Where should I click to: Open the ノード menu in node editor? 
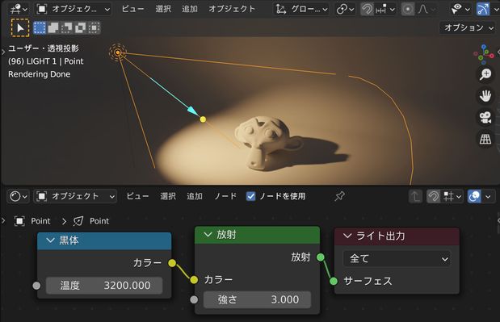click(225, 196)
